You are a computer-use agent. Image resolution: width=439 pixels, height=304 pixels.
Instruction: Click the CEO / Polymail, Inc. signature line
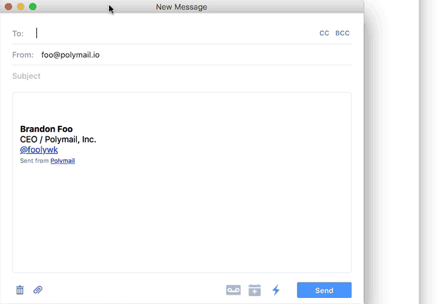[58, 139]
